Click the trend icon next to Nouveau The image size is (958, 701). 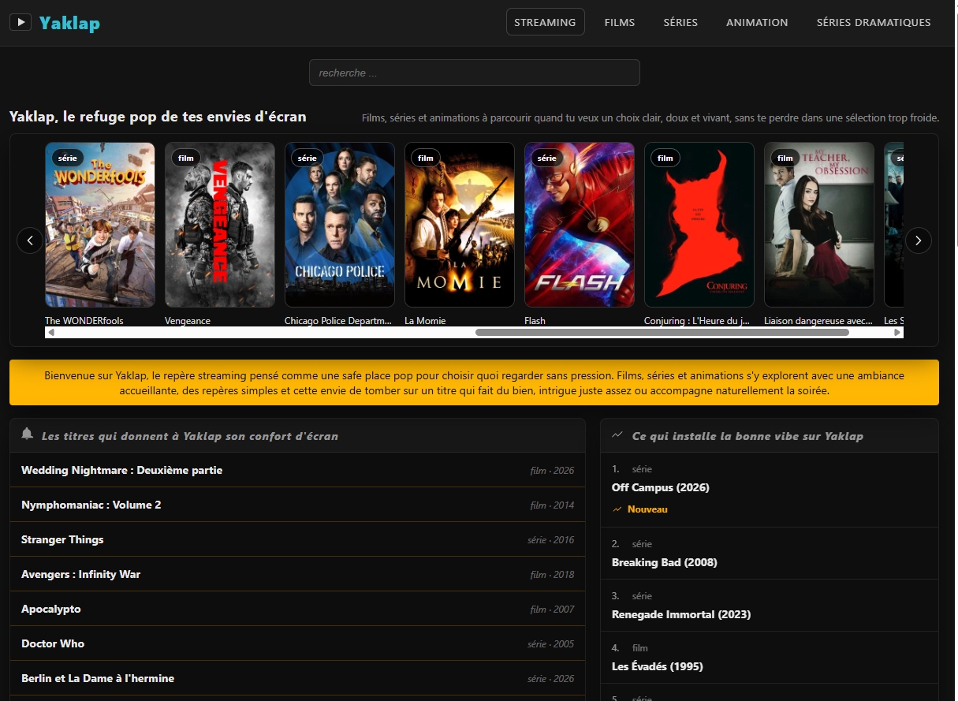tap(617, 509)
